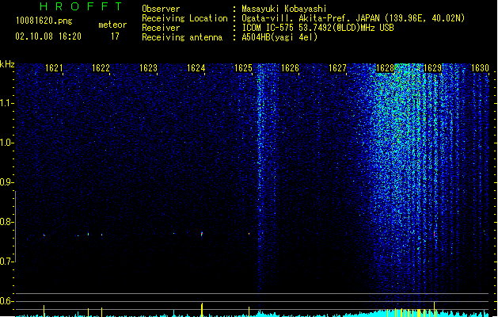Viewport: 498px width, 317px height.
Task: Click the 1.0 kHz axis label
Action: tap(7, 143)
